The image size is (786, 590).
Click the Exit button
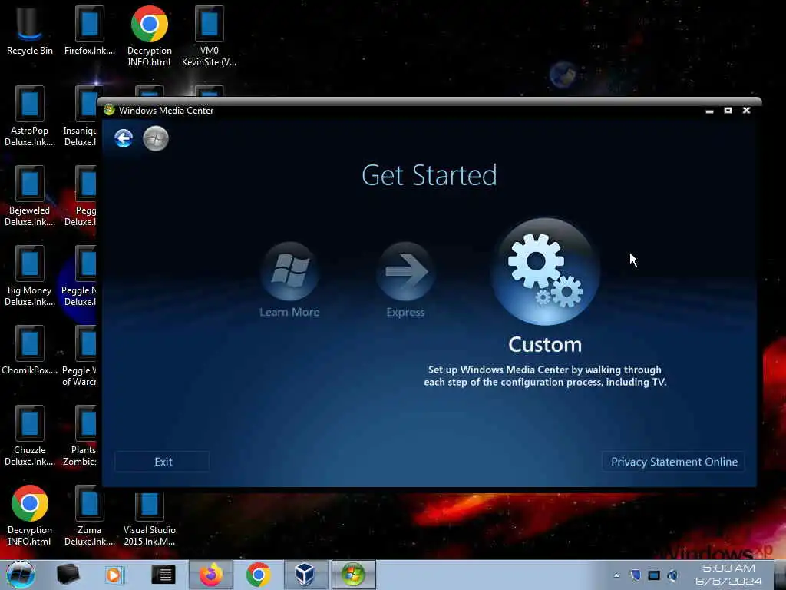point(163,462)
